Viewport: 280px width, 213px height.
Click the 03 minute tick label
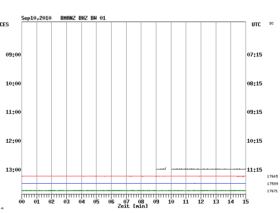click(67, 202)
